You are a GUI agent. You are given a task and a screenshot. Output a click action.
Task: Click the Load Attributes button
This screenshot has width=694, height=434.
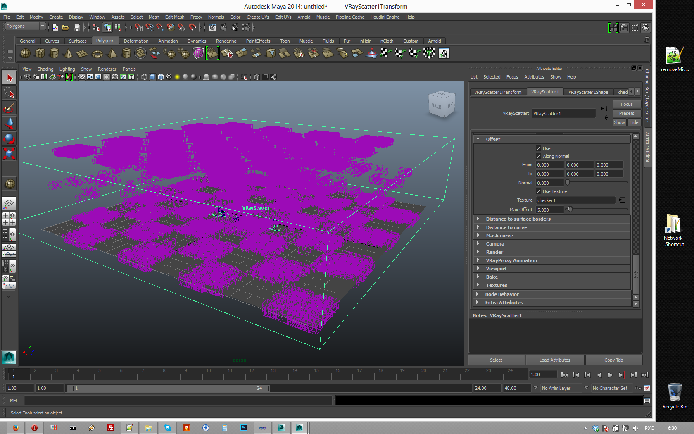pos(555,360)
